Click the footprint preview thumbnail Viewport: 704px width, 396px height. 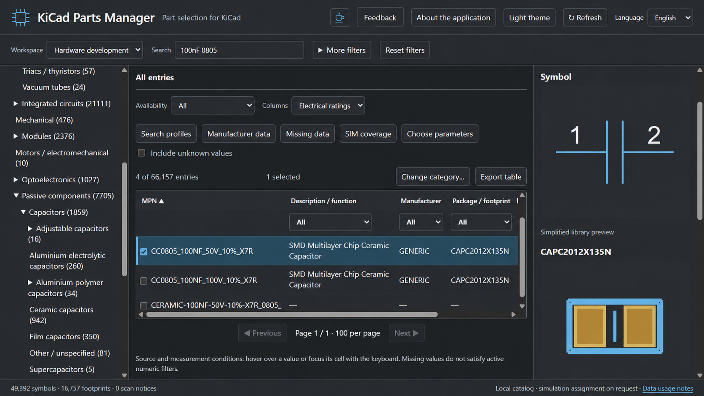(615, 326)
